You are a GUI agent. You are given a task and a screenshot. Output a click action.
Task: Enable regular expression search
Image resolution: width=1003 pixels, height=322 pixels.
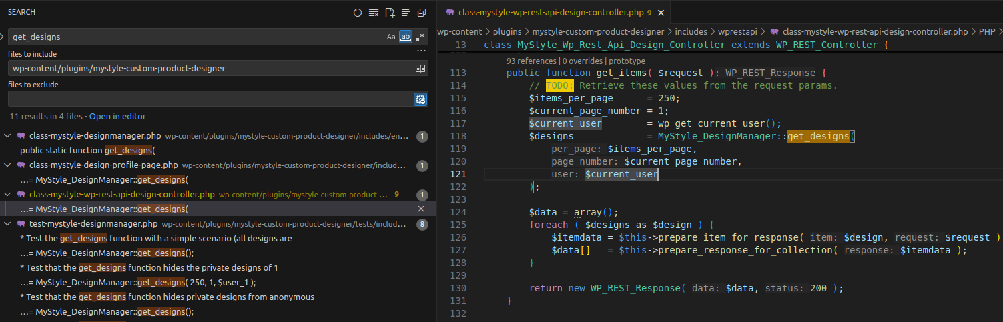[420, 37]
